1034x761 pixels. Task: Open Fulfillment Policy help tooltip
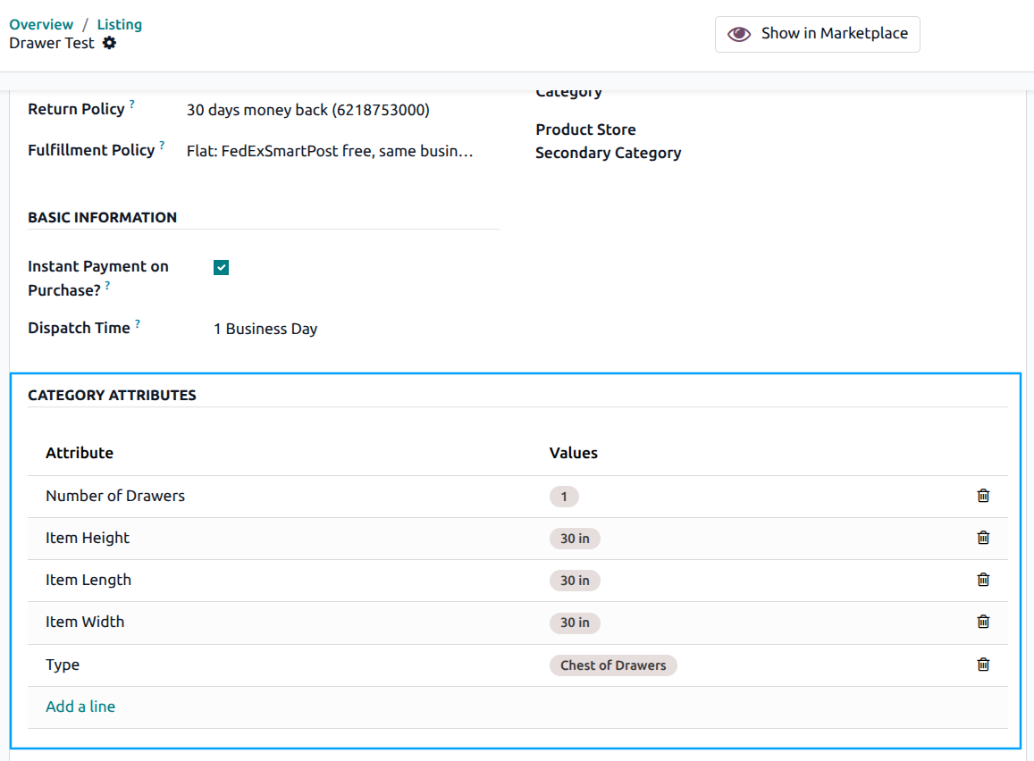tap(163, 145)
